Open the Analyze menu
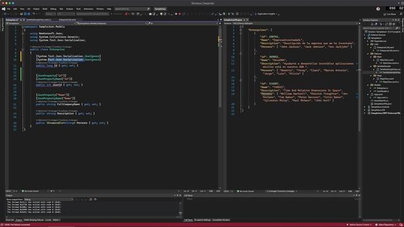404x227 pixels. click(x=69, y=9)
